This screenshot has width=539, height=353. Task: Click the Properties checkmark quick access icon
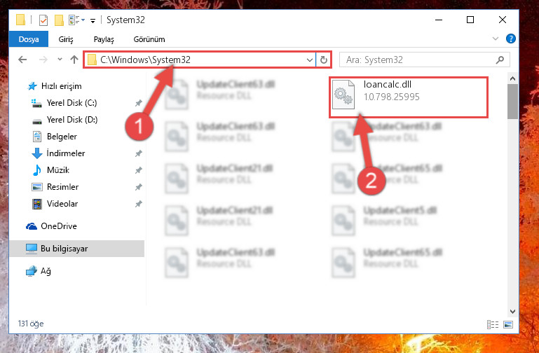[43, 20]
